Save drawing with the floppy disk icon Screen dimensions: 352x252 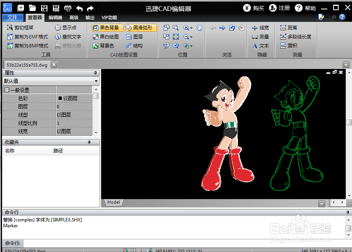click(x=44, y=8)
